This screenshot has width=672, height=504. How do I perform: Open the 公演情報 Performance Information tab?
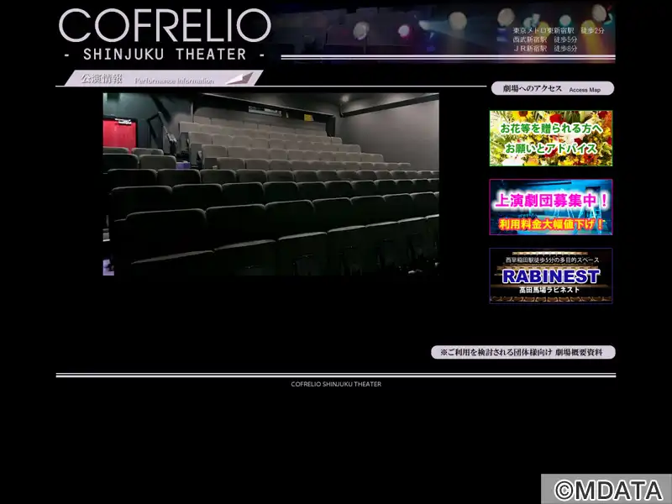click(163, 78)
